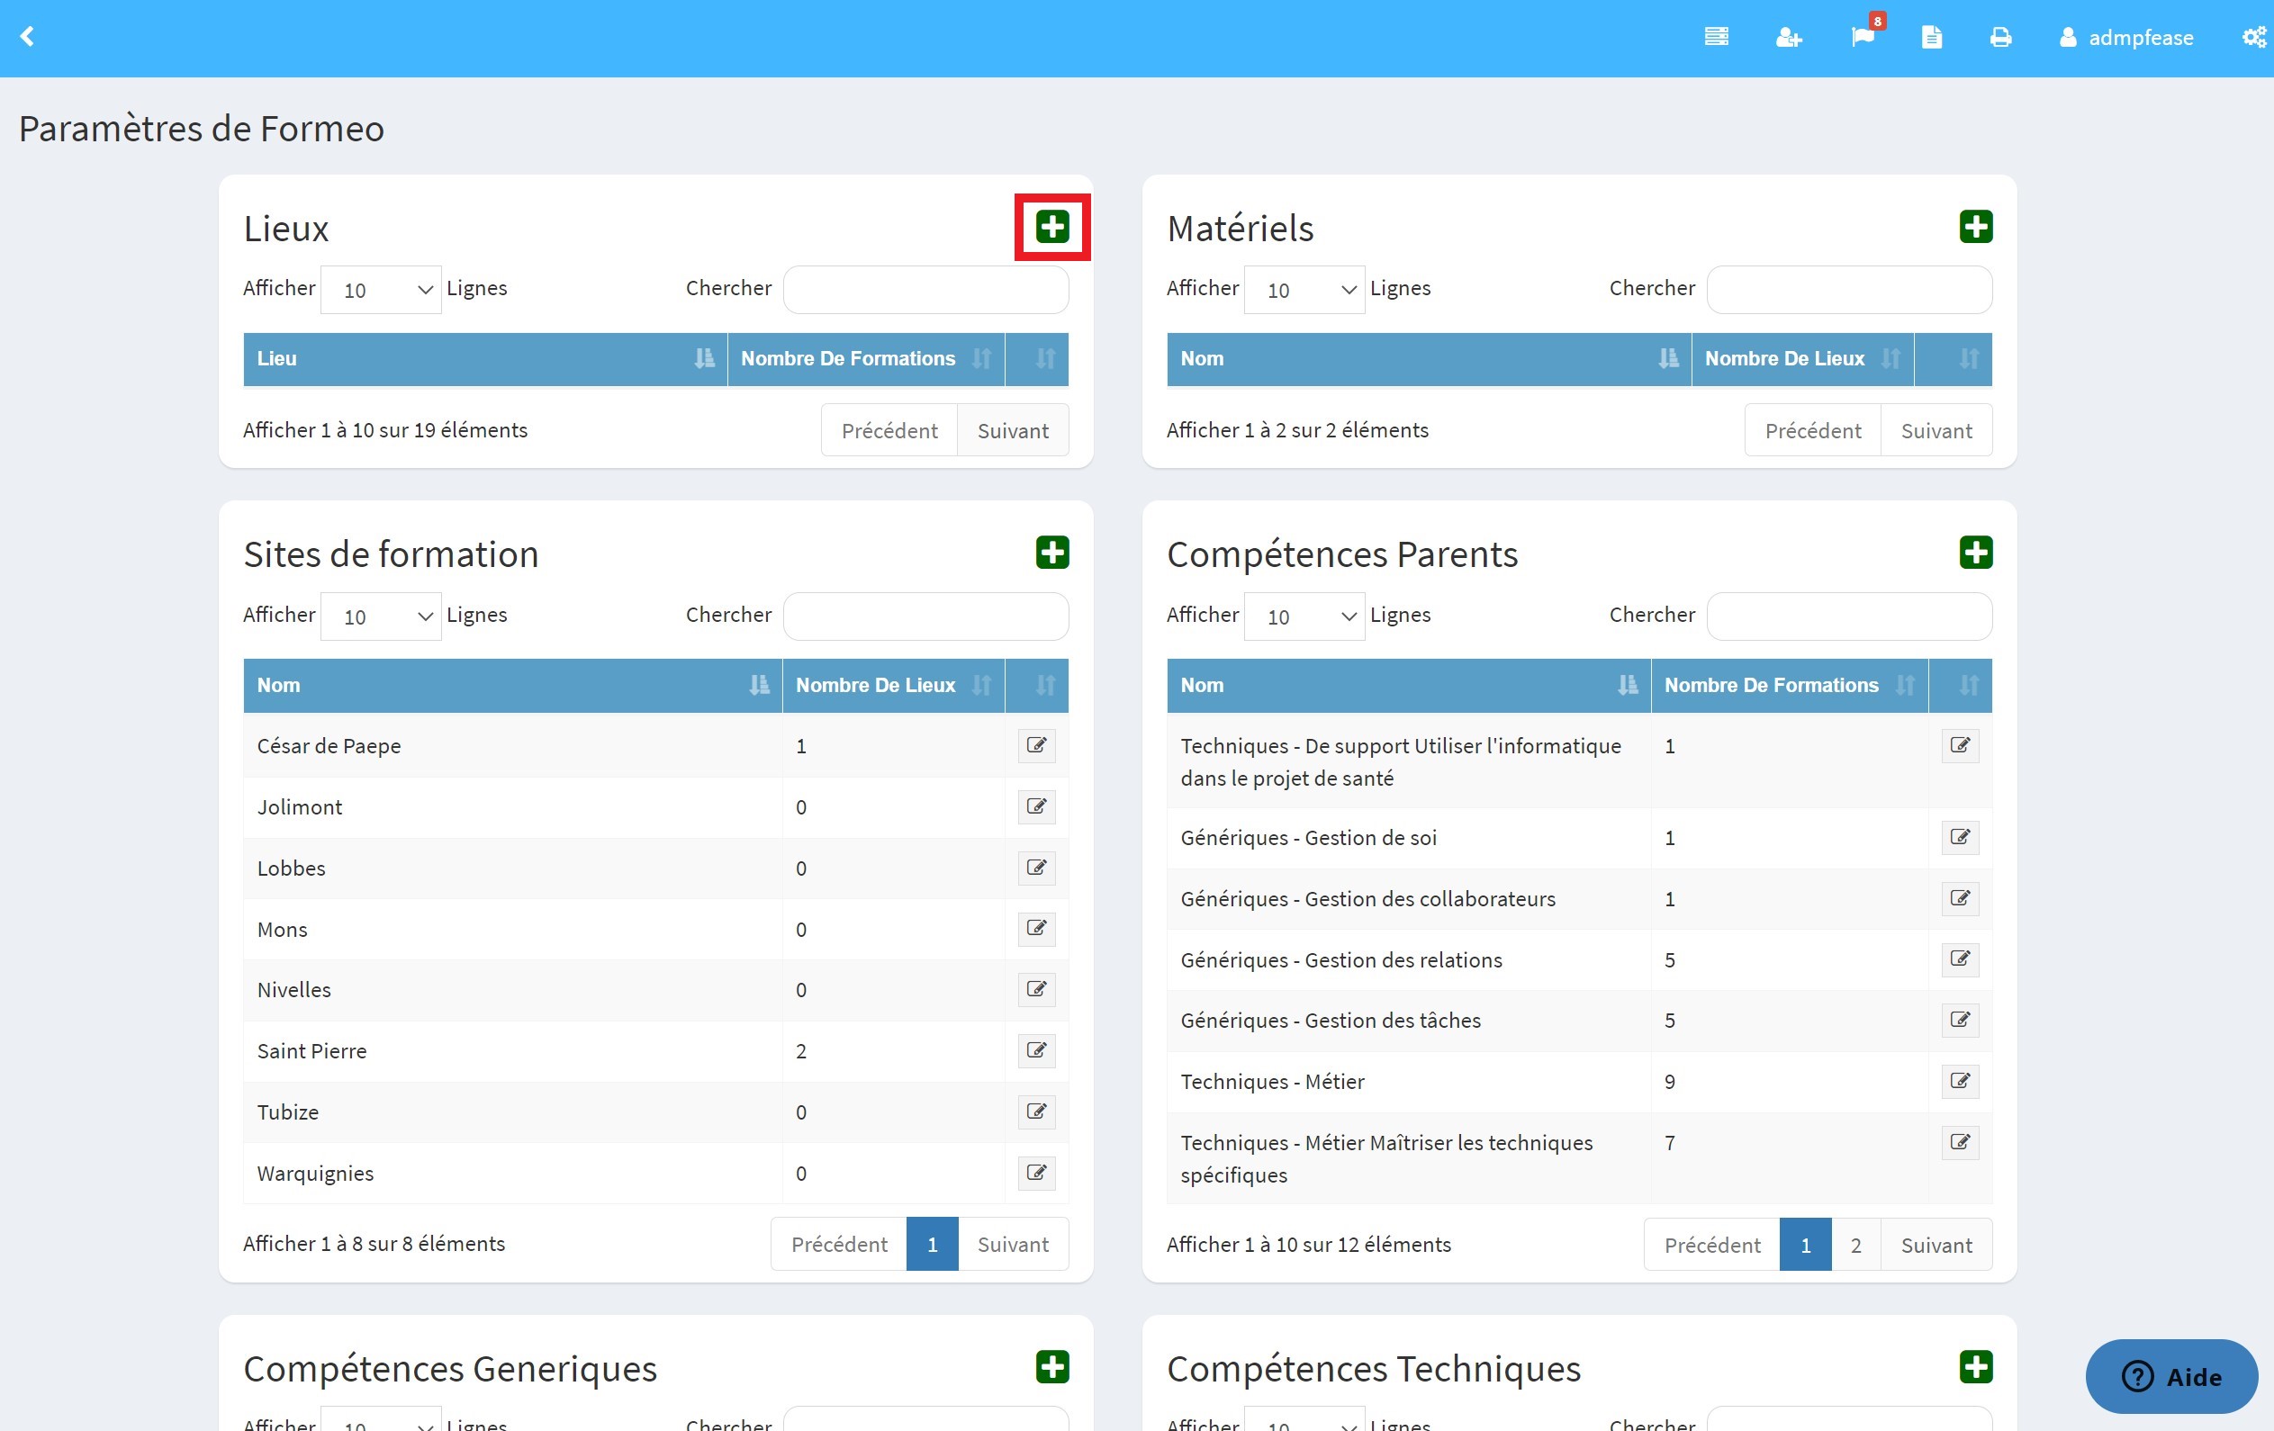The width and height of the screenshot is (2274, 1431).
Task: Sort Compétences Parents by Nombre De Formations
Action: pyautogui.click(x=1790, y=685)
